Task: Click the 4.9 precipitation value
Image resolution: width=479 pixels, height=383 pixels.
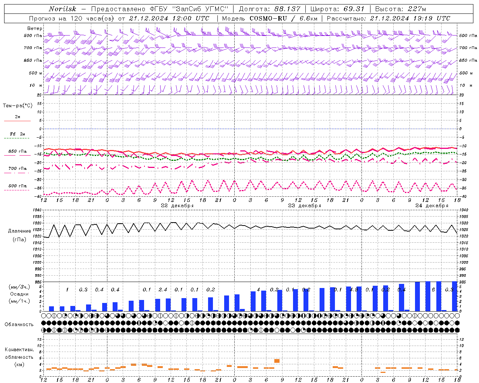Action: (x=354, y=290)
